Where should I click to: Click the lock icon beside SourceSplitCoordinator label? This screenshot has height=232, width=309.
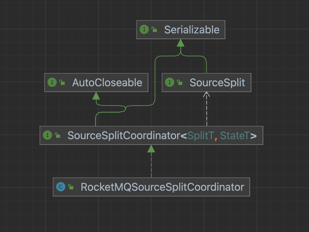tap(57, 135)
